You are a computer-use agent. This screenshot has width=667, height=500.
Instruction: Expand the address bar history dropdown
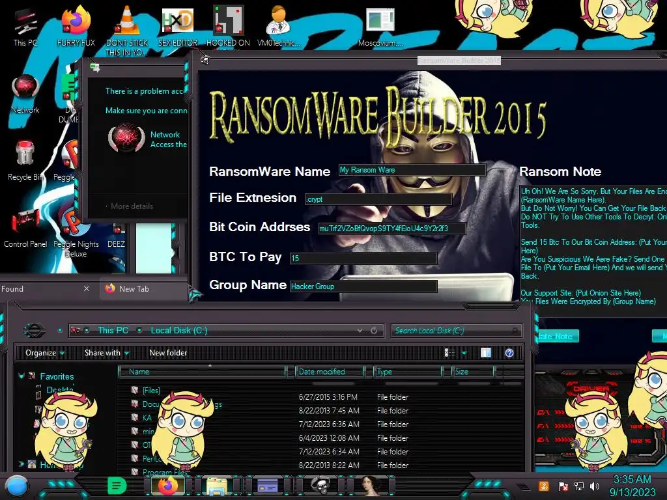[360, 330]
